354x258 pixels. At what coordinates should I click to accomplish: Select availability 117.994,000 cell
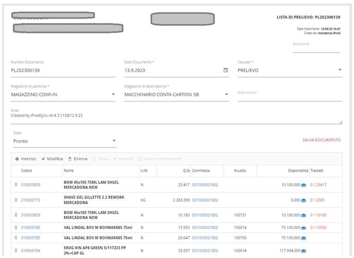pos(290,251)
